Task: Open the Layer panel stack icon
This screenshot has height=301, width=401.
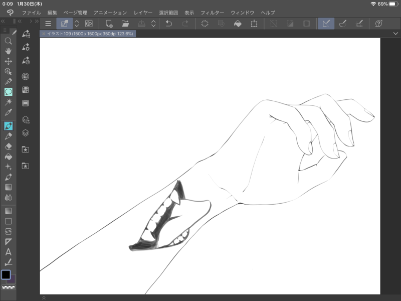Action: [26, 133]
